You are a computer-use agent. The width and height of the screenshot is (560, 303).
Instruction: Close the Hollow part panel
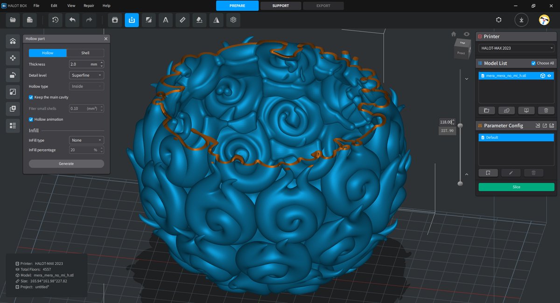pos(106,39)
